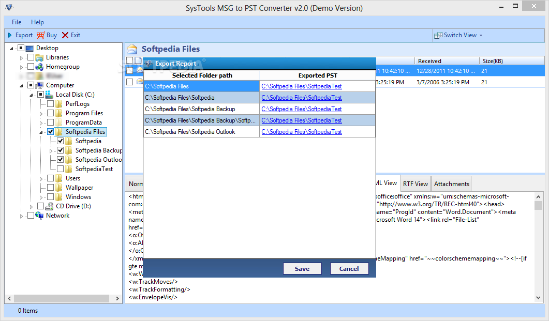549x321 pixels.
Task: Click the Computer icon in tree
Action: point(39,85)
